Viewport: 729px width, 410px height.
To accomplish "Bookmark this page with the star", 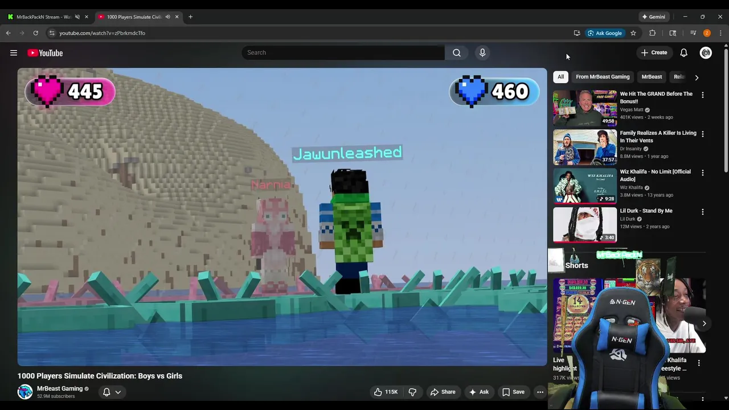I will tap(633, 33).
